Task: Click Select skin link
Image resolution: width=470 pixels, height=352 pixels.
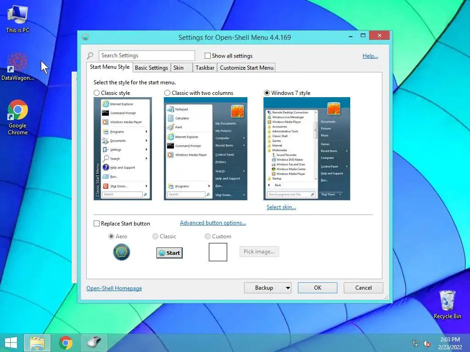Action: pyautogui.click(x=281, y=207)
